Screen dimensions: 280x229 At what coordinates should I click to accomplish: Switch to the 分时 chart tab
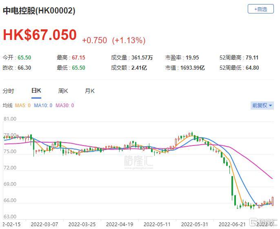(8, 91)
